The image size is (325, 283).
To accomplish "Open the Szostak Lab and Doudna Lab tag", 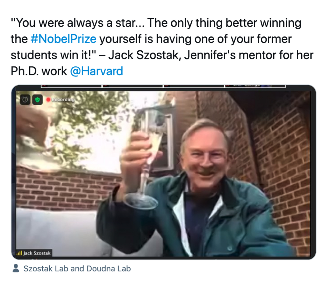I will point(77,269).
